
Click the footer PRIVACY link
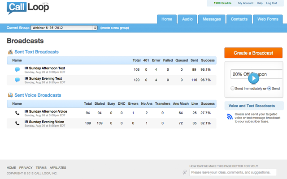pos(26,168)
